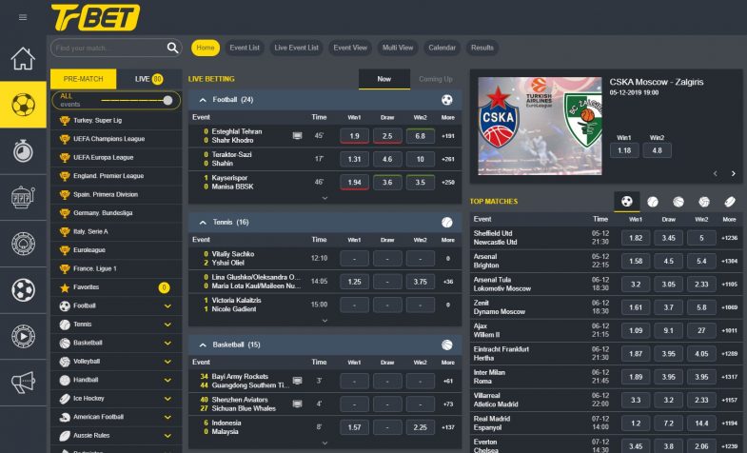Click the megaphone promotions icon

23,383
